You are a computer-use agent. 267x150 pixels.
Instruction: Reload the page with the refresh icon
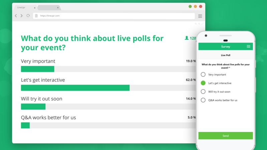coord(28,16)
